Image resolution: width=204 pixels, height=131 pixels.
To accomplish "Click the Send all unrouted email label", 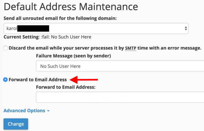I will tap(60, 18).
